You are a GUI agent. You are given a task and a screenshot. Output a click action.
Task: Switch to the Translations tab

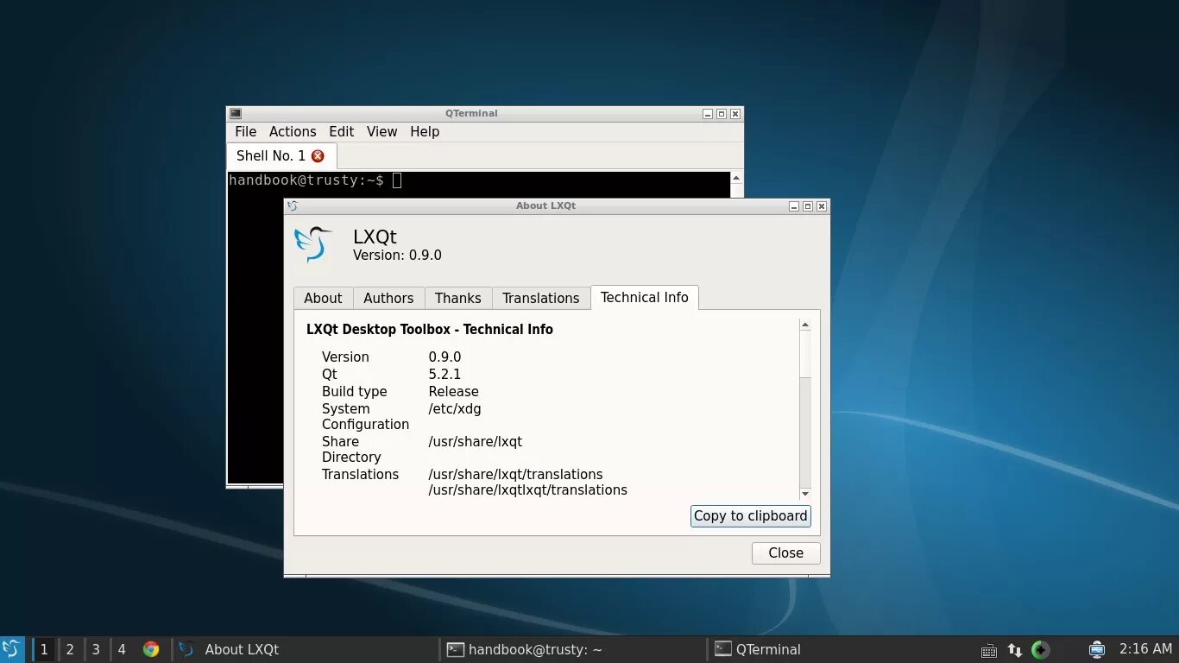click(x=541, y=298)
